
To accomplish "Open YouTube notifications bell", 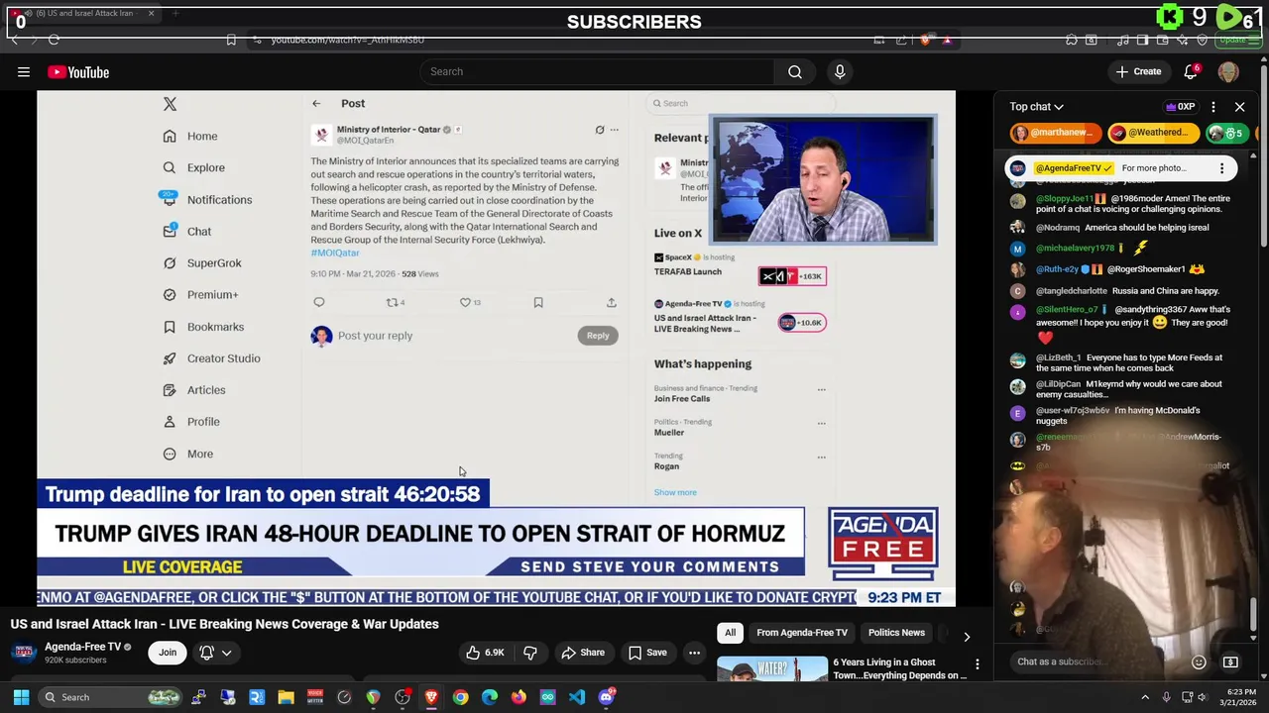I will pyautogui.click(x=1192, y=71).
